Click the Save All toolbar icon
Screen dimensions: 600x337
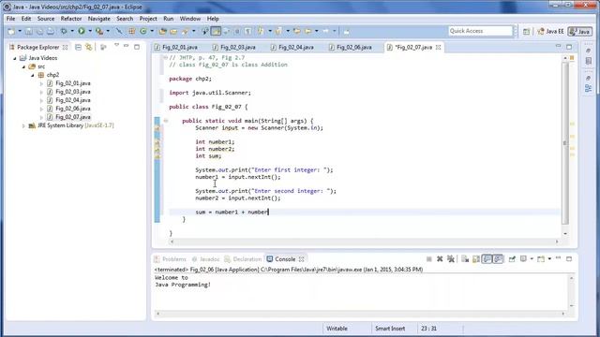coord(39,31)
